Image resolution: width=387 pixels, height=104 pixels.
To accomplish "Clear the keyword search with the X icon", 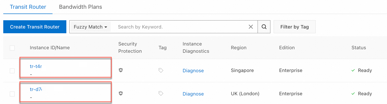I will pyautogui.click(x=251, y=27).
